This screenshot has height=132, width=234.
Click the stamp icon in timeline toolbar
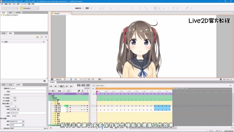click(83, 91)
